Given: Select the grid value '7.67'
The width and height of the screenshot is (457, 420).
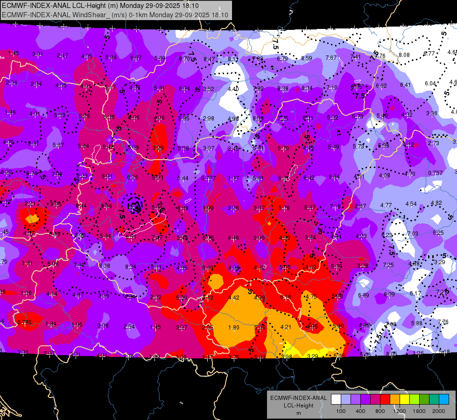Looking at the screenshot, I should [x=331, y=58].
